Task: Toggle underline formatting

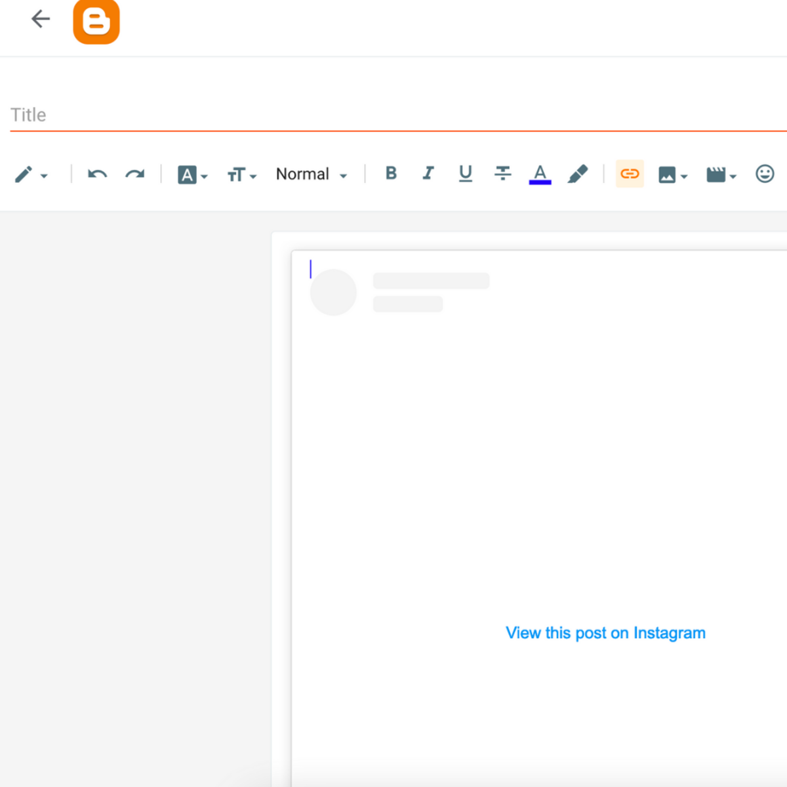Action: click(466, 173)
